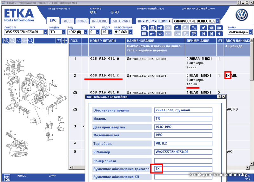This screenshot has width=254, height=182.
Task: Click the МАТЕРИАЛЬНЫЙ ЗАКАЗ header link
Action: [150, 9]
